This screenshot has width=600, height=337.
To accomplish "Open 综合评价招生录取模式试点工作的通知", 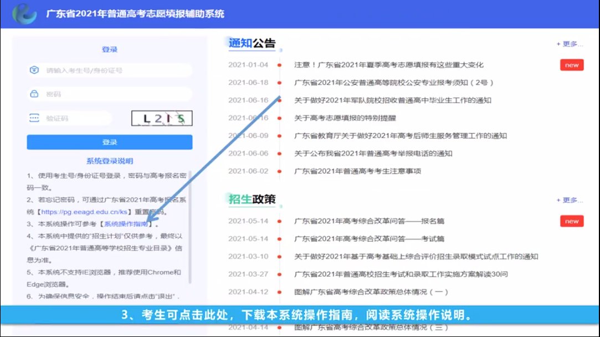I will [416, 257].
